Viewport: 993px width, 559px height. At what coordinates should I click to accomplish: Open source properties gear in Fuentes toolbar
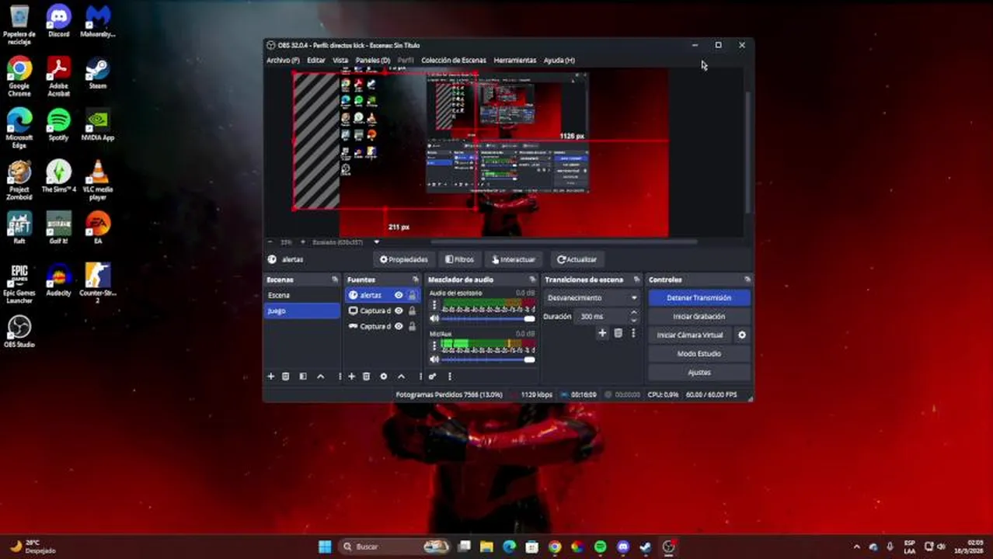pyautogui.click(x=383, y=376)
